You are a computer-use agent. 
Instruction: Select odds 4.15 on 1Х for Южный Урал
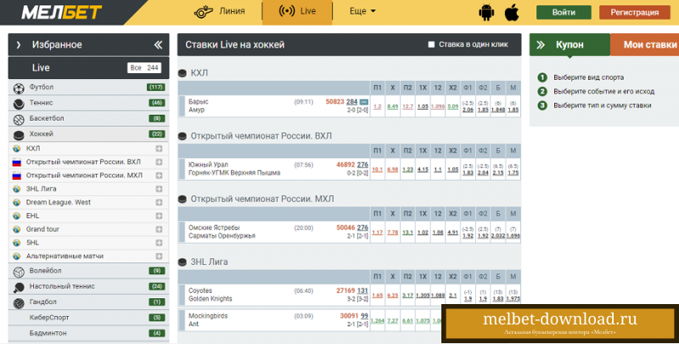(x=423, y=169)
